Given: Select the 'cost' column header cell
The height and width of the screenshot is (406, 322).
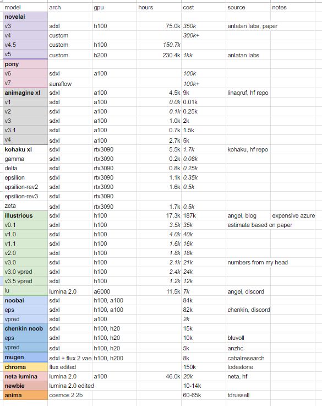Looking at the screenshot, I should [204, 7].
